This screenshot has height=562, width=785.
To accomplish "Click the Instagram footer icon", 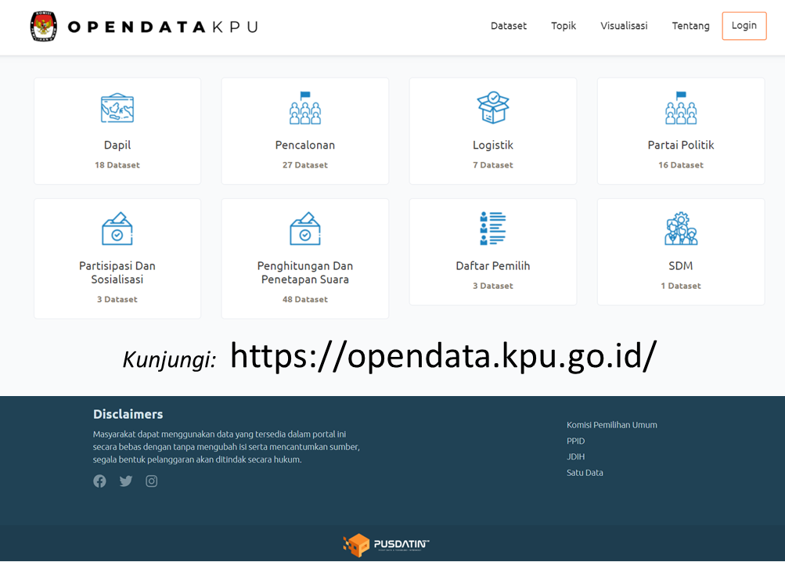I will point(152,481).
